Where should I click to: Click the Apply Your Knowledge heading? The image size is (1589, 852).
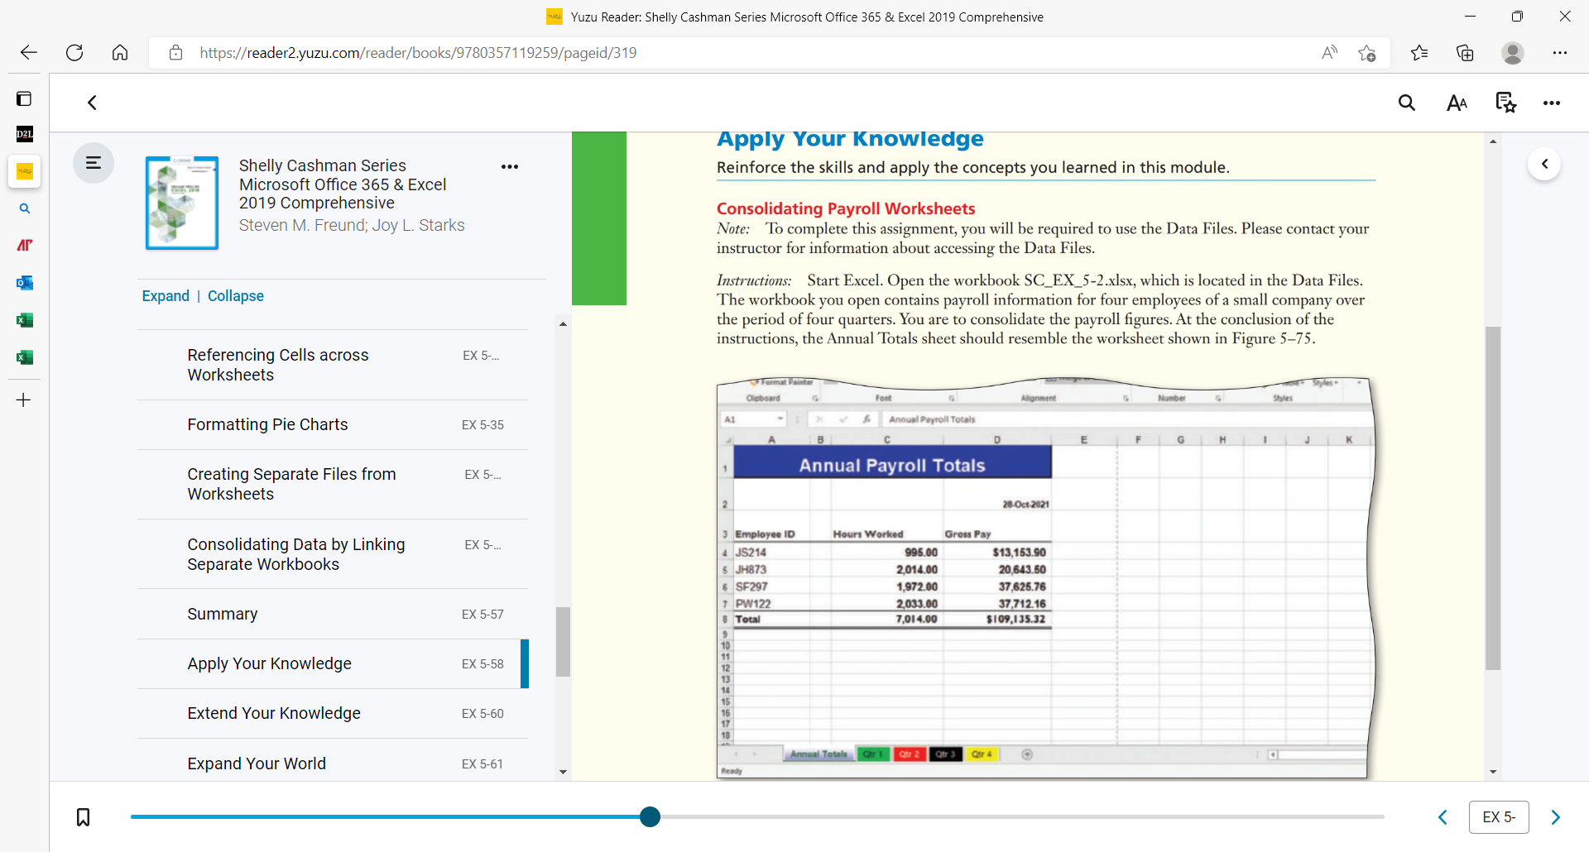(850, 139)
